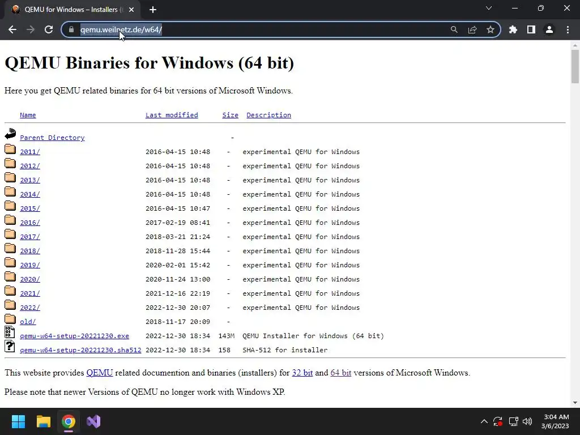
Task: Open the 2016/ folder link
Action: pyautogui.click(x=30, y=223)
